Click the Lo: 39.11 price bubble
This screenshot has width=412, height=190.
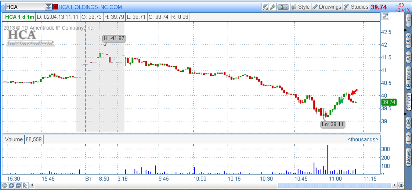tap(333, 124)
